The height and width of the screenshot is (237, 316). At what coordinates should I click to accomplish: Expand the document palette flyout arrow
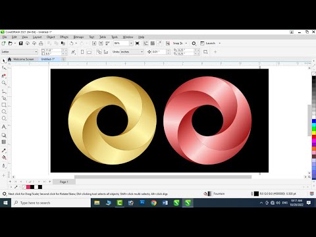11,187
